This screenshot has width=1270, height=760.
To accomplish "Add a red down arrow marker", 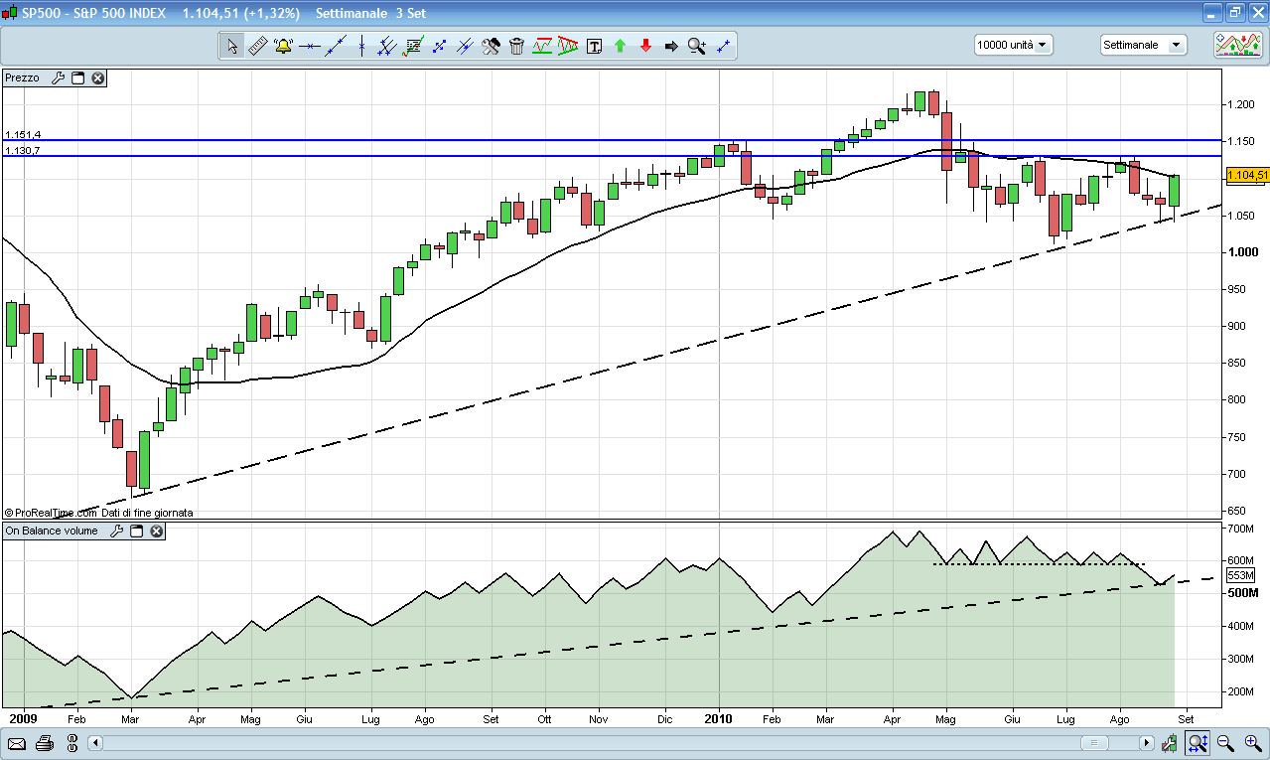I will tap(645, 46).
